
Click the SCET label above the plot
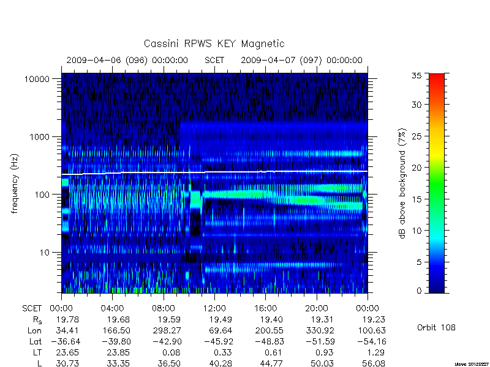click(214, 60)
